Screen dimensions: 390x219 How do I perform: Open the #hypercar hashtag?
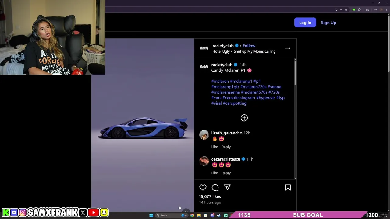click(265, 98)
